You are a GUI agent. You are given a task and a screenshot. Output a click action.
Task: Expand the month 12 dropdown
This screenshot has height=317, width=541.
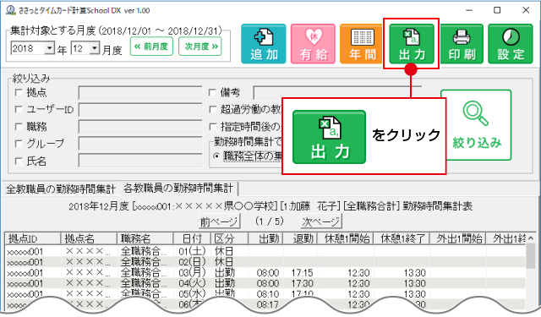[x=94, y=48]
